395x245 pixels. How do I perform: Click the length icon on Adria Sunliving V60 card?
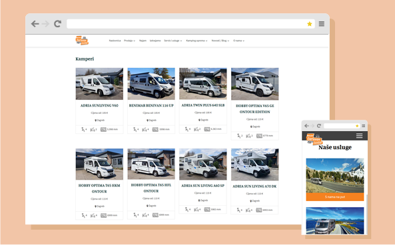pos(103,129)
